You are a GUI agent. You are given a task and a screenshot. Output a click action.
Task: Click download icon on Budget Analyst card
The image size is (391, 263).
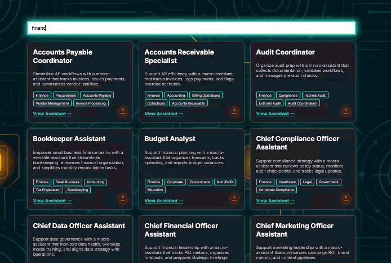pos(234,198)
